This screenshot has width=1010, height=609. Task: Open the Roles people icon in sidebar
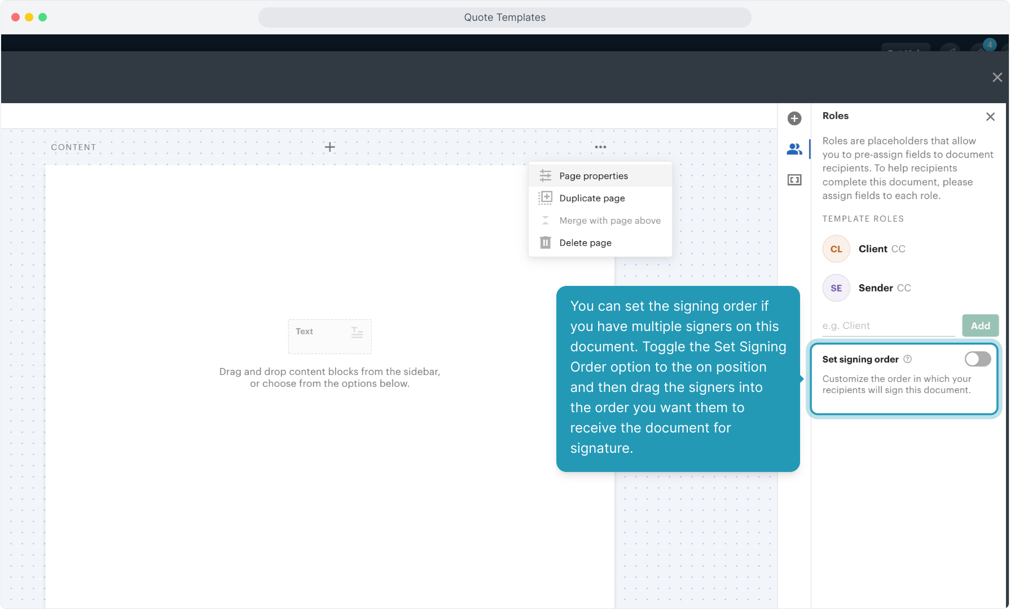794,149
